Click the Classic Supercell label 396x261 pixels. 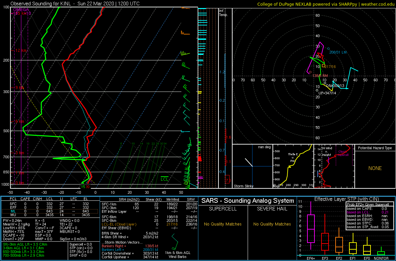pos(343,153)
